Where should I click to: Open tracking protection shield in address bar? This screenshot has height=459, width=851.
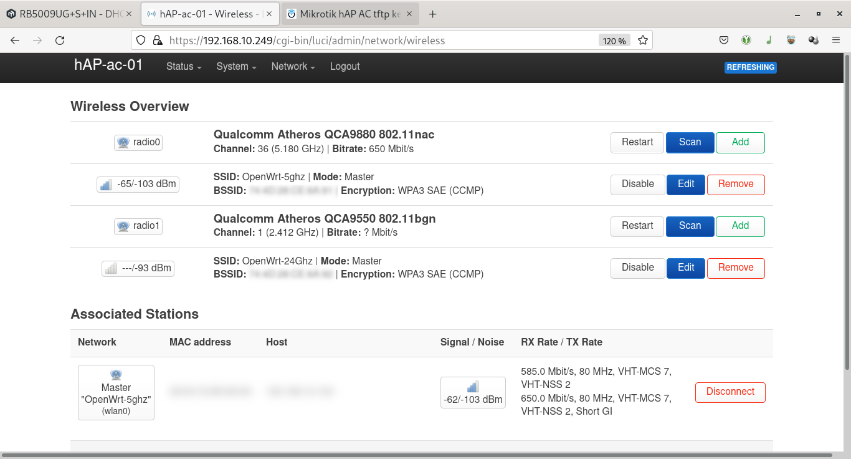click(141, 41)
